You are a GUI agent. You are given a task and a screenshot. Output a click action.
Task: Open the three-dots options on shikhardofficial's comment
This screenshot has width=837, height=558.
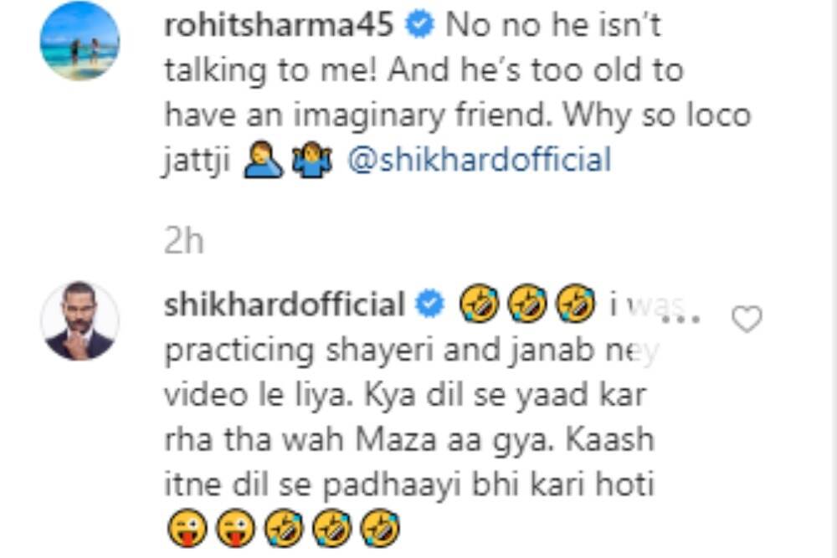681,320
